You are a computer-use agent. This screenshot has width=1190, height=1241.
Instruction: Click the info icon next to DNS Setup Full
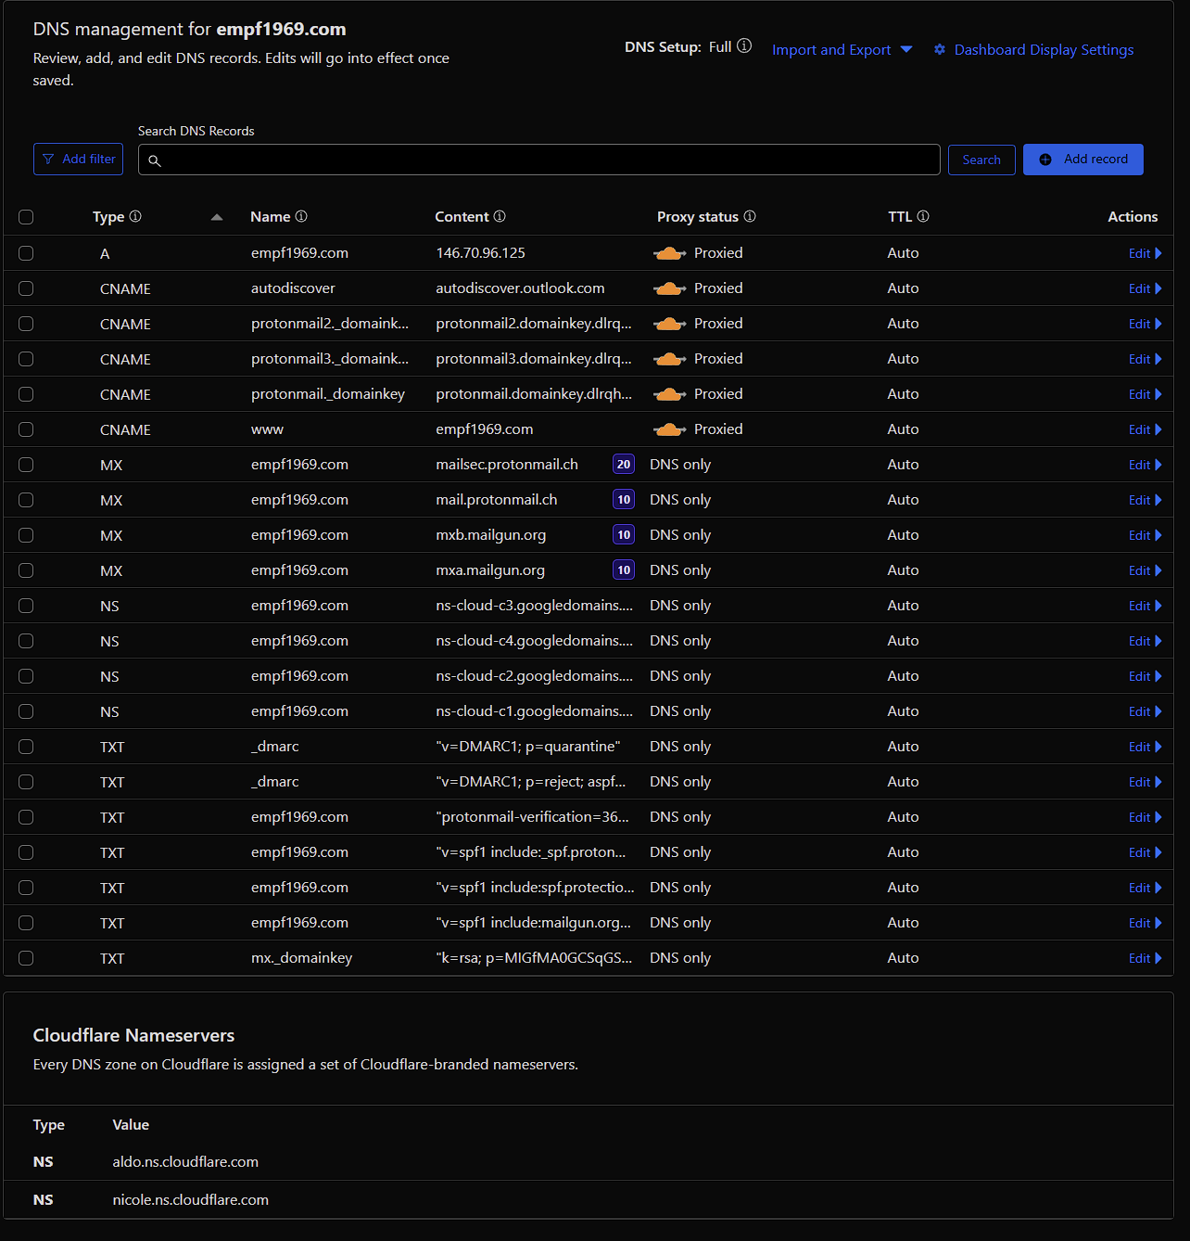click(744, 46)
